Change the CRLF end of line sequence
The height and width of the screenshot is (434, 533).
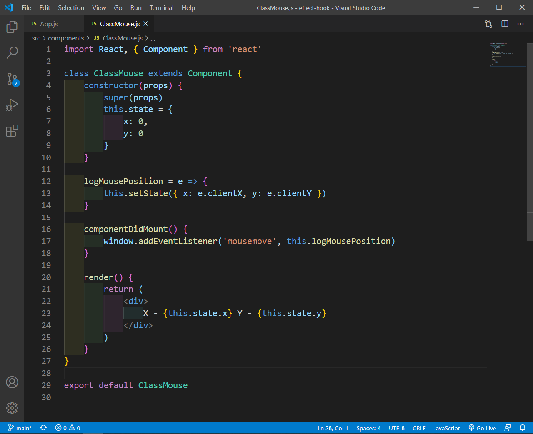(419, 428)
